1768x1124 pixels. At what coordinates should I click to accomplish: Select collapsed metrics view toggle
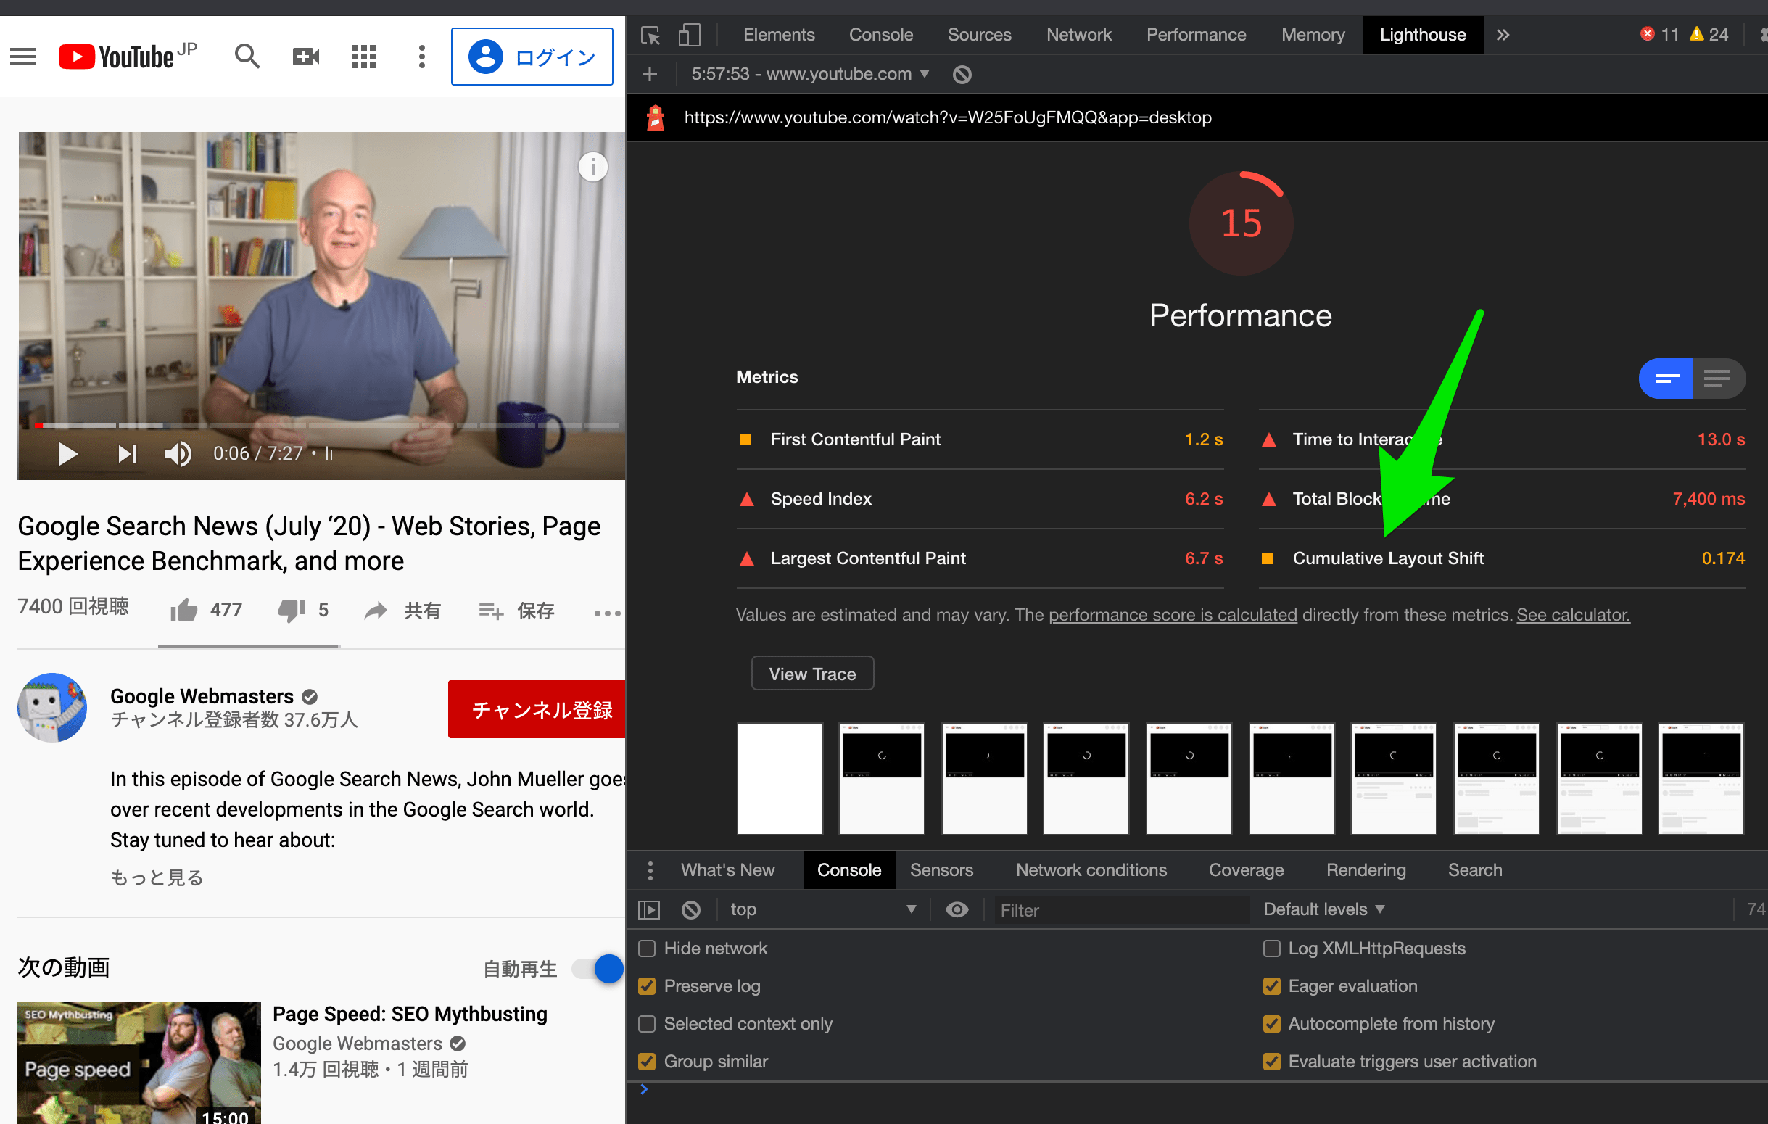(x=1666, y=379)
